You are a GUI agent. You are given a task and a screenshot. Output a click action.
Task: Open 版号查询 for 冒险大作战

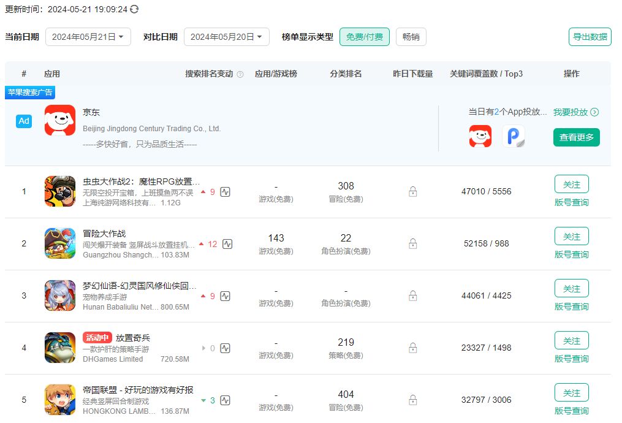572,254
